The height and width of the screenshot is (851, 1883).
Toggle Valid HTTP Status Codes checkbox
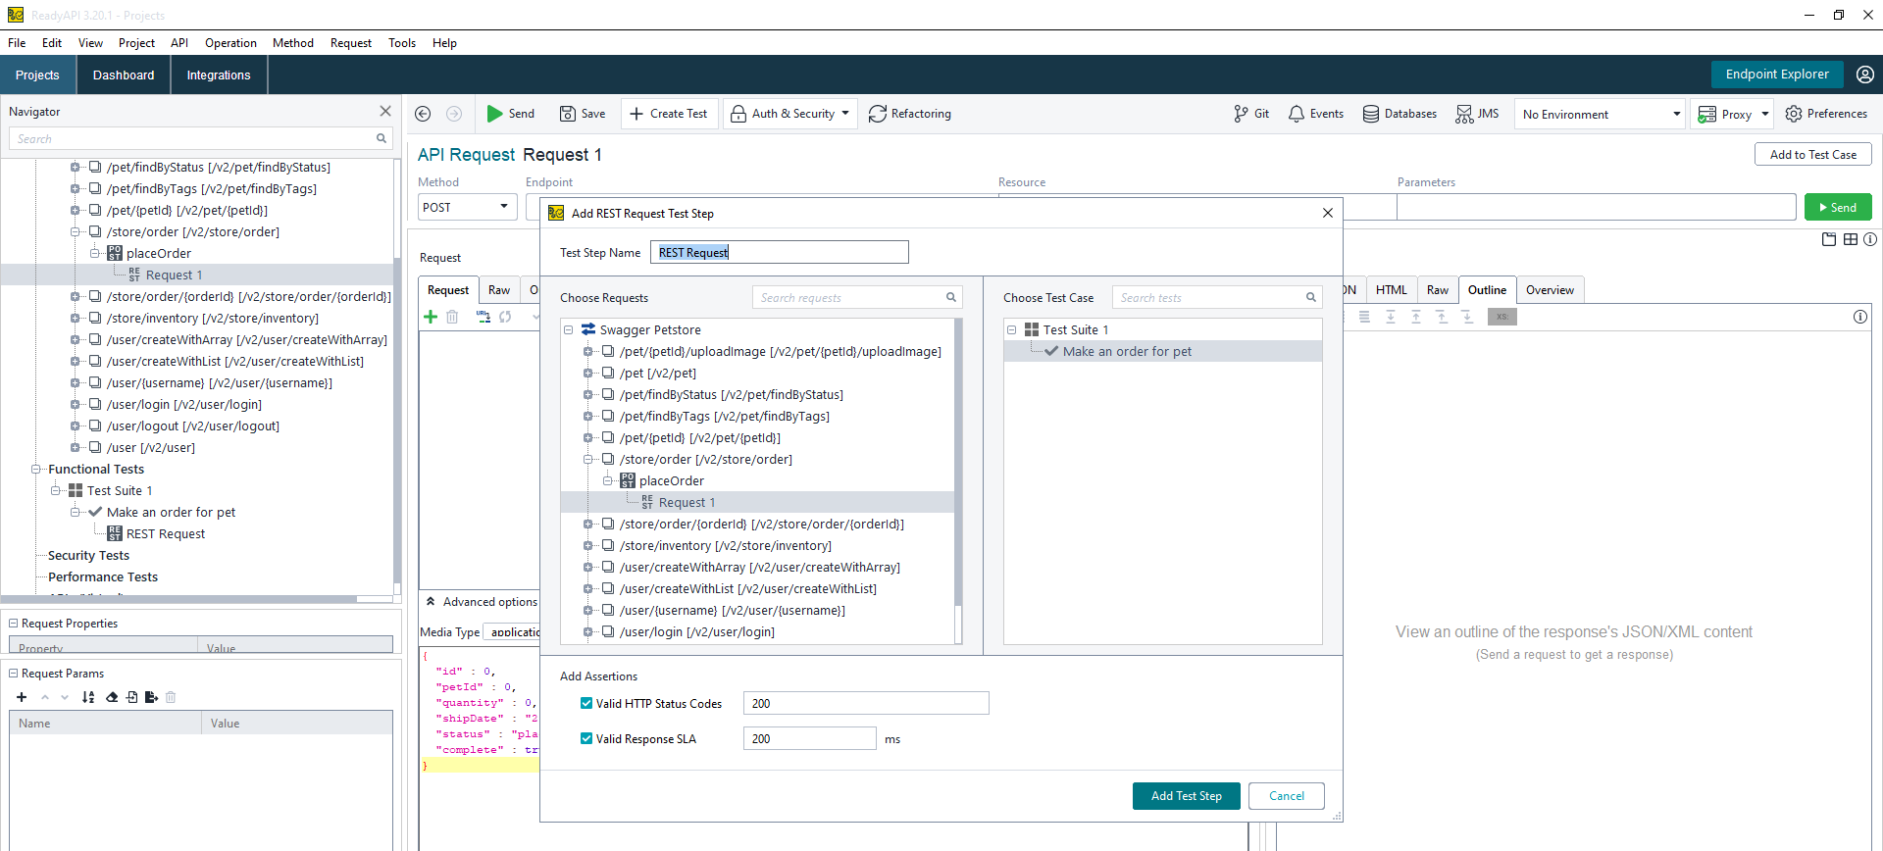pyautogui.click(x=586, y=703)
